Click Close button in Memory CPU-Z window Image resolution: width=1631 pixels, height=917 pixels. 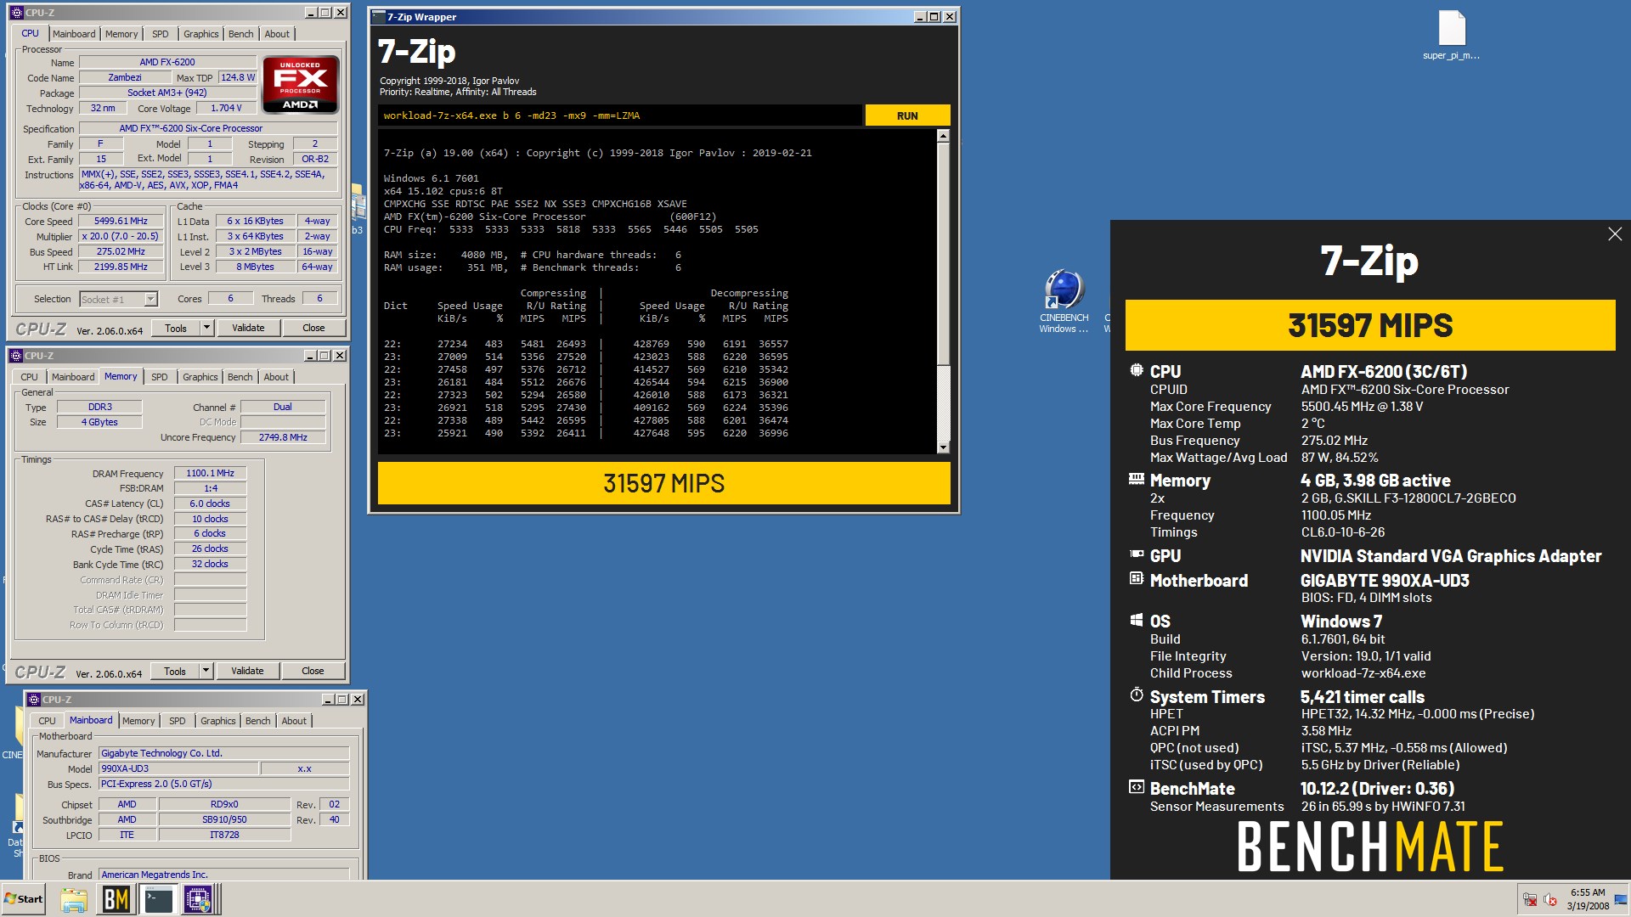pos(313,671)
